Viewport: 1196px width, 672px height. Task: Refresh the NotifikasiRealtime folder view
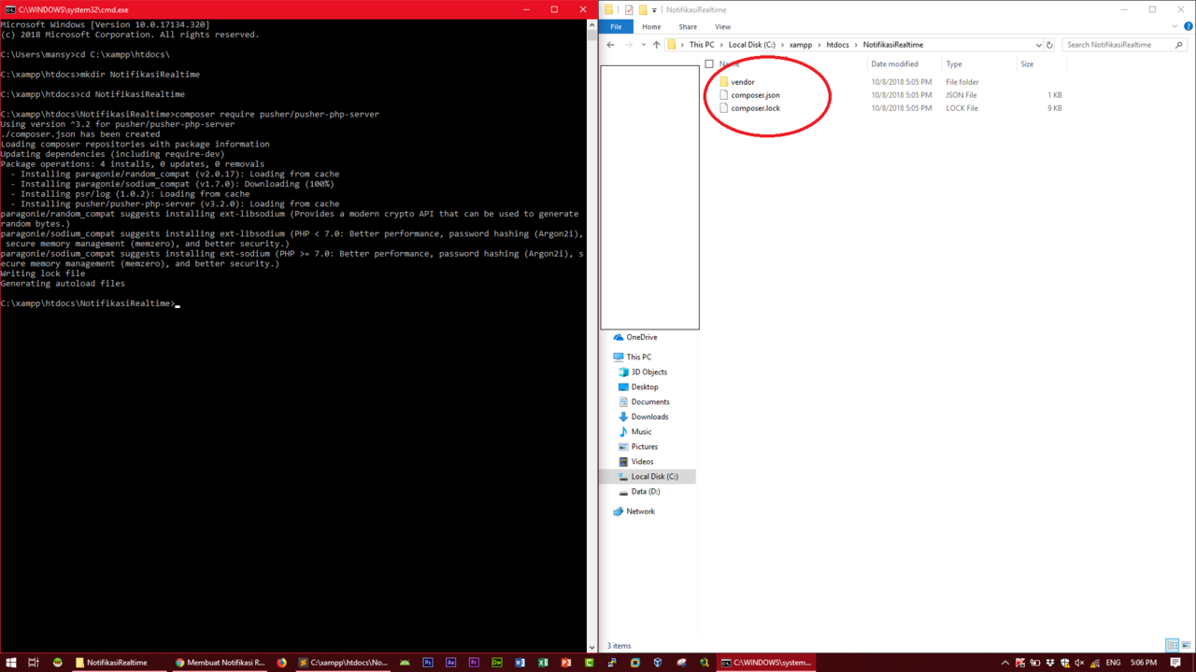(x=1049, y=45)
